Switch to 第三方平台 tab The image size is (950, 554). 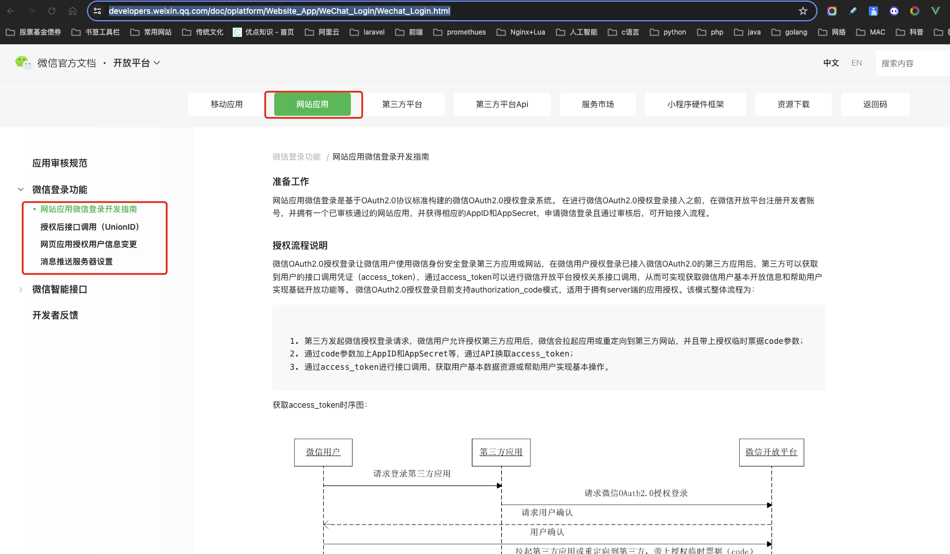[x=402, y=104]
